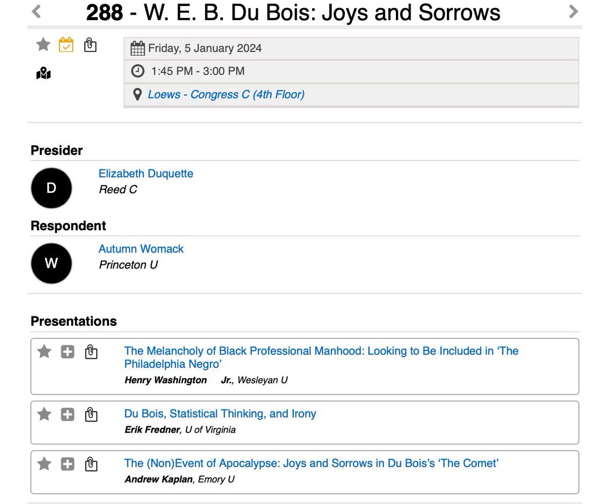Open the map for the session venue
This screenshot has width=606, height=504.
[43, 74]
